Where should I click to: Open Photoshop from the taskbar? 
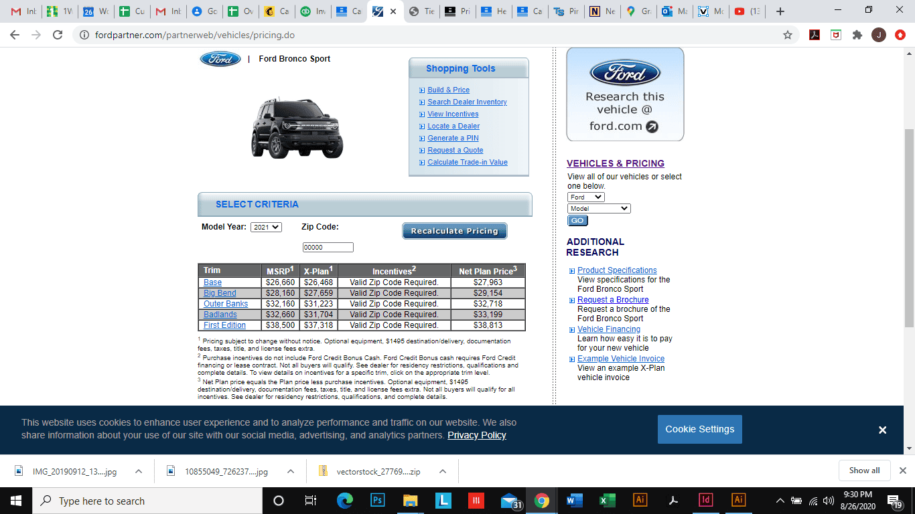pos(377,500)
